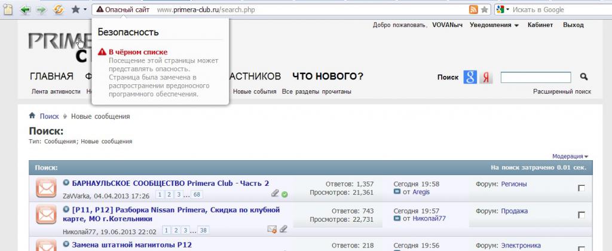Click the bookmarks star icon in toolbar

76,10
